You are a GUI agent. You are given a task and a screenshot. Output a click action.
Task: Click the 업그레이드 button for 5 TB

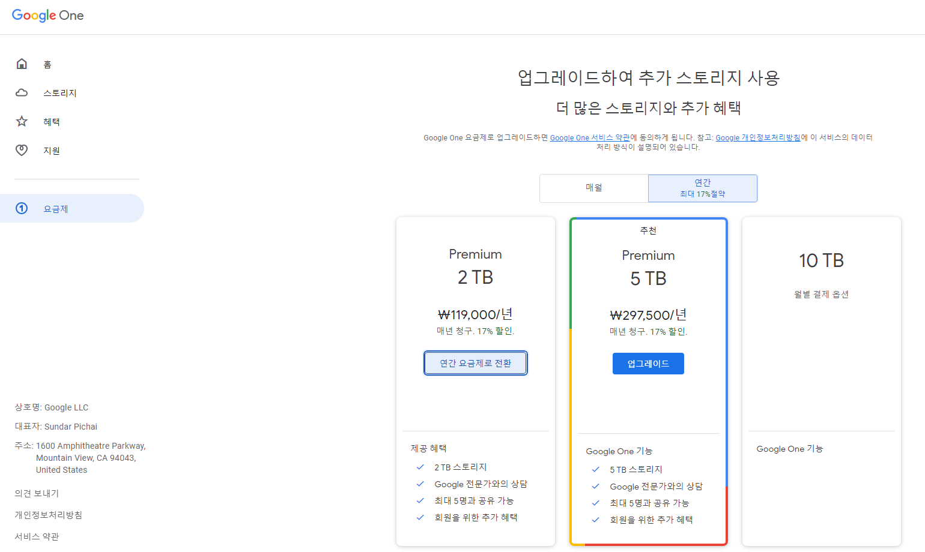pos(648,364)
